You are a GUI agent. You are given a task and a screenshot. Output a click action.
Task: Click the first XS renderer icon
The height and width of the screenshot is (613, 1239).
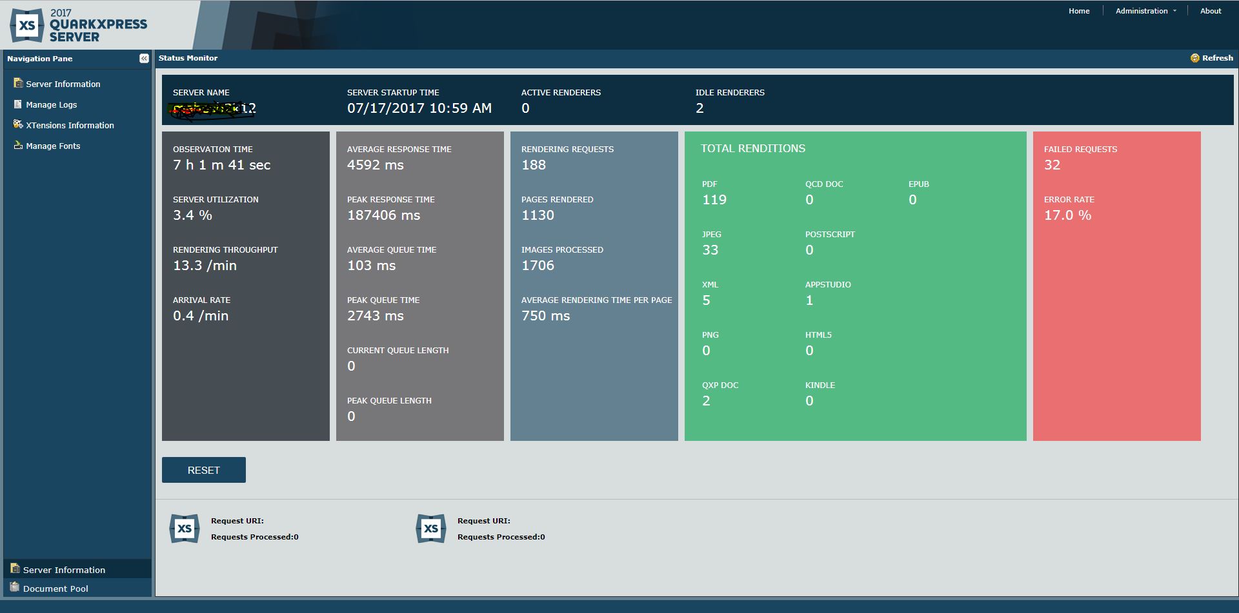pyautogui.click(x=185, y=529)
